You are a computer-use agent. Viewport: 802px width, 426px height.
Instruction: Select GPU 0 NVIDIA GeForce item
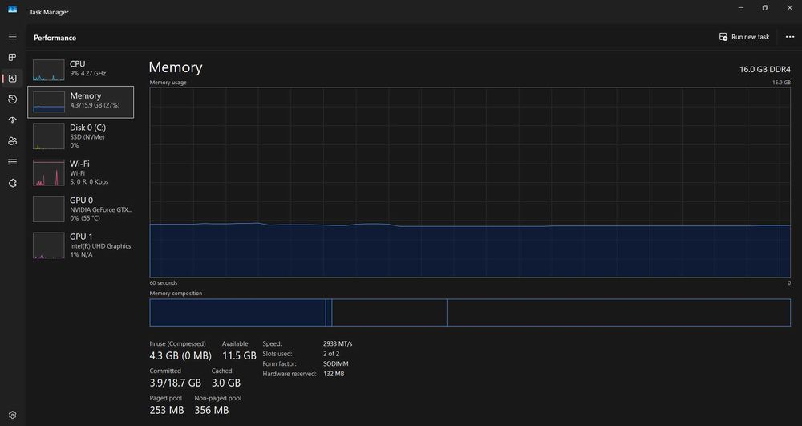click(x=81, y=209)
